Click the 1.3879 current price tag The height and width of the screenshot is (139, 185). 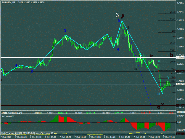click(180, 84)
